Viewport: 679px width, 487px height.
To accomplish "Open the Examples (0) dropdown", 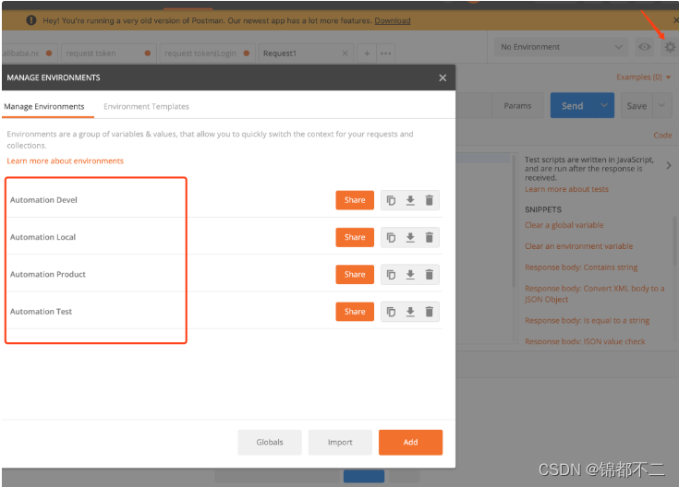I will coord(644,77).
